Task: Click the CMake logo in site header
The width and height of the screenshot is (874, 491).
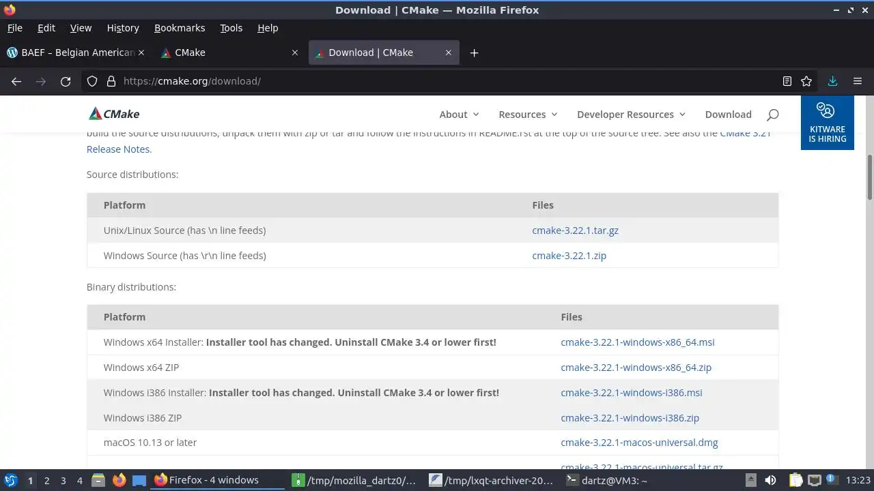Action: 113,114
